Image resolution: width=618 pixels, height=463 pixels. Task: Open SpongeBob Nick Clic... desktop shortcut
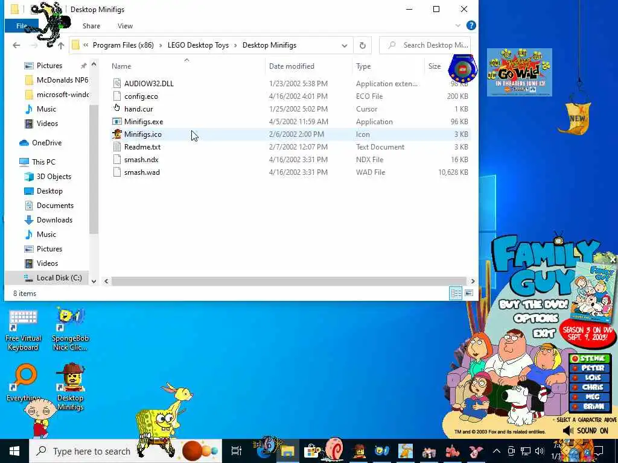70,330
